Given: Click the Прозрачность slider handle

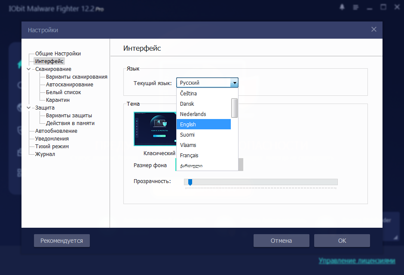Looking at the screenshot, I should (190, 182).
